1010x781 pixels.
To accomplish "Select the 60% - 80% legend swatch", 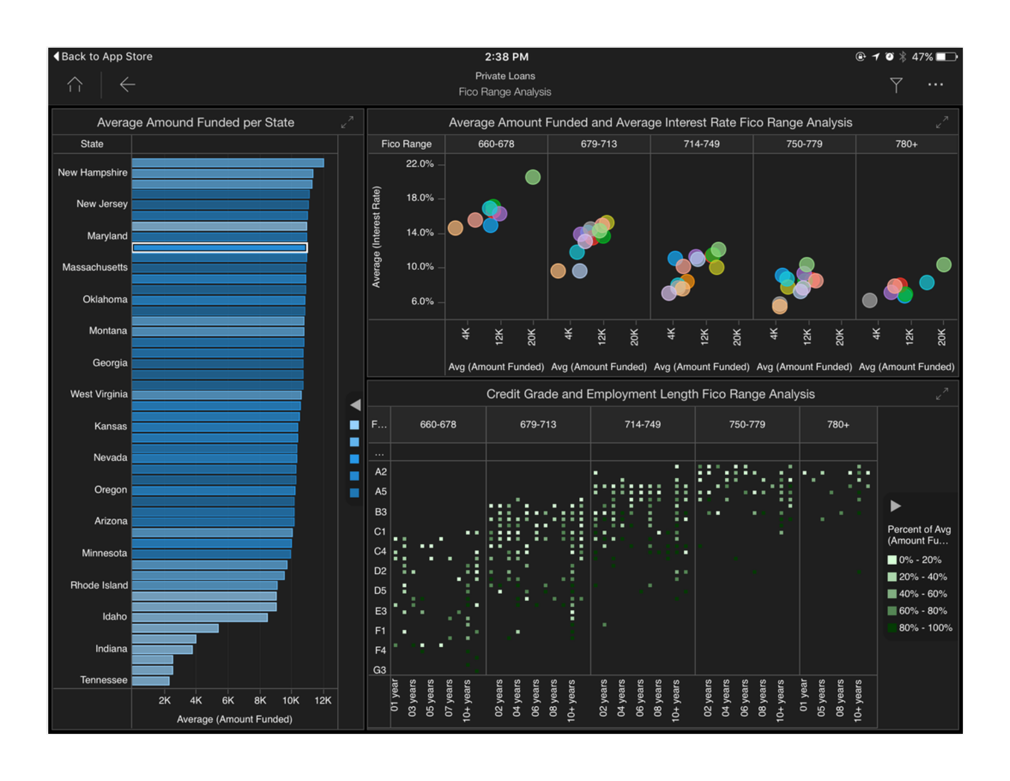I will coord(892,611).
